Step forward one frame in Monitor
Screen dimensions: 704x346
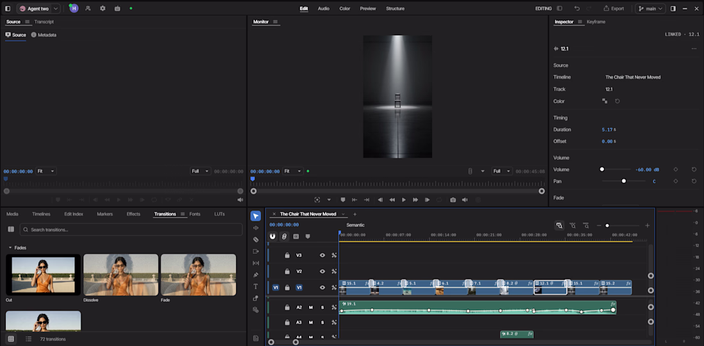tap(427, 200)
